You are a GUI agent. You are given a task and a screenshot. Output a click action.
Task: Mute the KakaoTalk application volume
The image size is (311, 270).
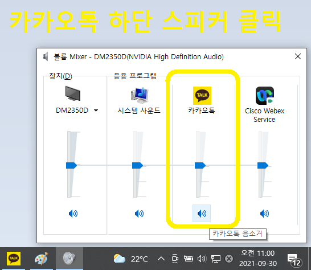[x=202, y=214]
